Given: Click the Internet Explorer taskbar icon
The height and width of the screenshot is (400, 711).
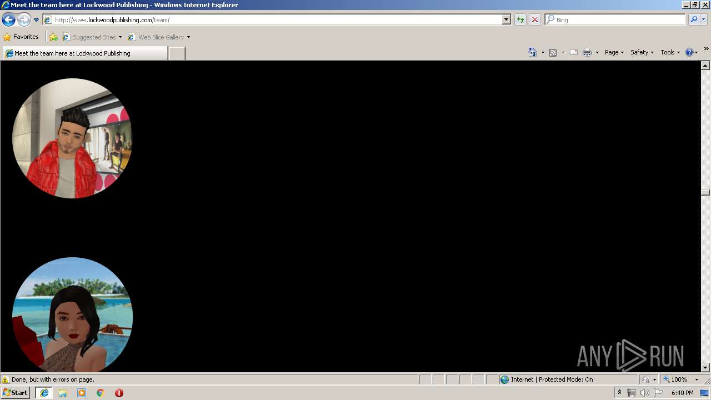Looking at the screenshot, I should point(44,393).
